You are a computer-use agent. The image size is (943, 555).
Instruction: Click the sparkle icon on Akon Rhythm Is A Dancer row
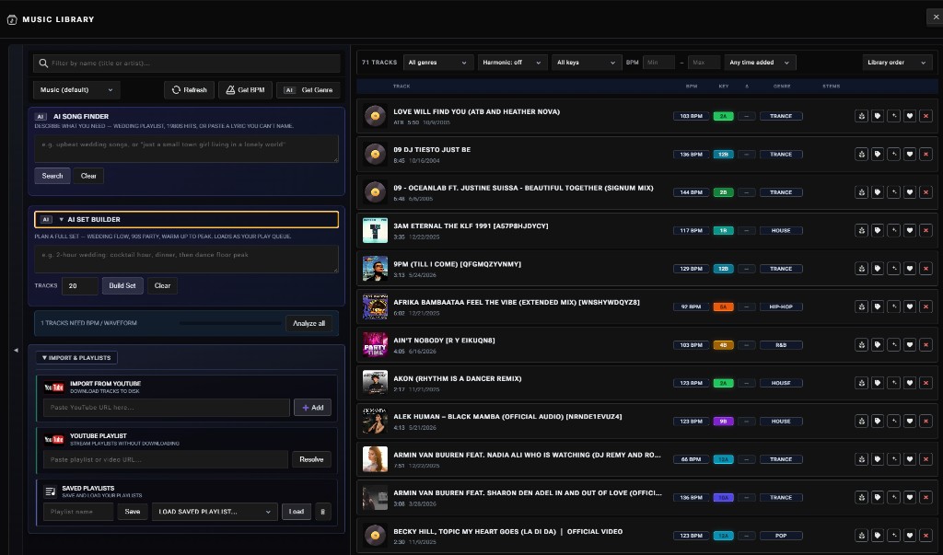pyautogui.click(x=893, y=383)
